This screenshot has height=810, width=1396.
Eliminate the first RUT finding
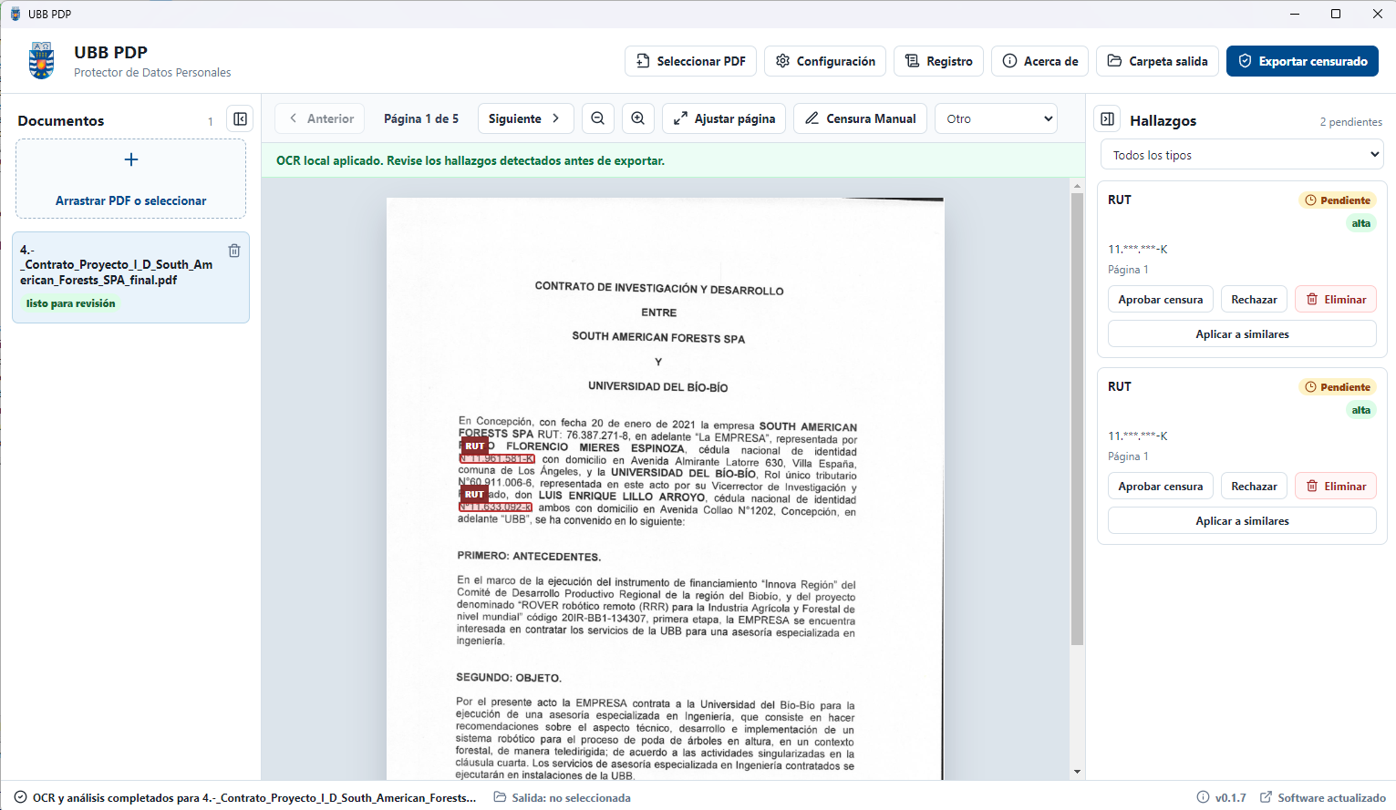(1336, 300)
